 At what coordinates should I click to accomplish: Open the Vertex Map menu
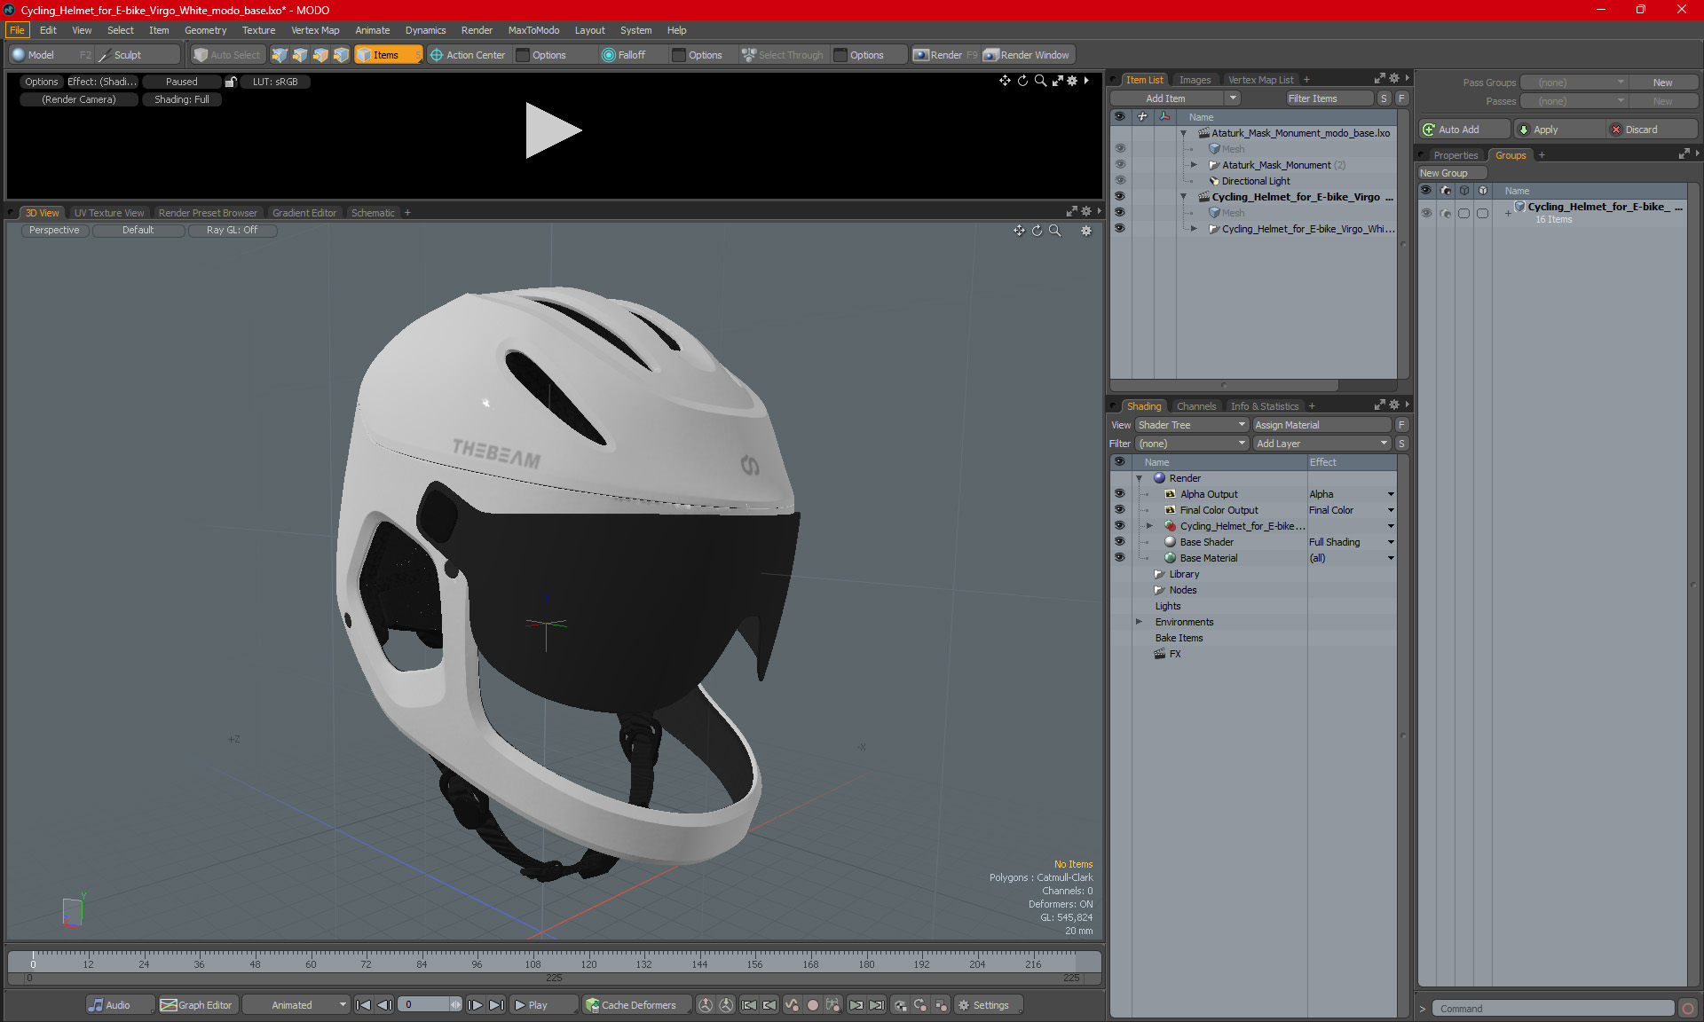(315, 30)
